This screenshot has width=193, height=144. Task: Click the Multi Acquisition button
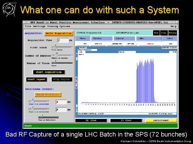[x=59, y=33]
